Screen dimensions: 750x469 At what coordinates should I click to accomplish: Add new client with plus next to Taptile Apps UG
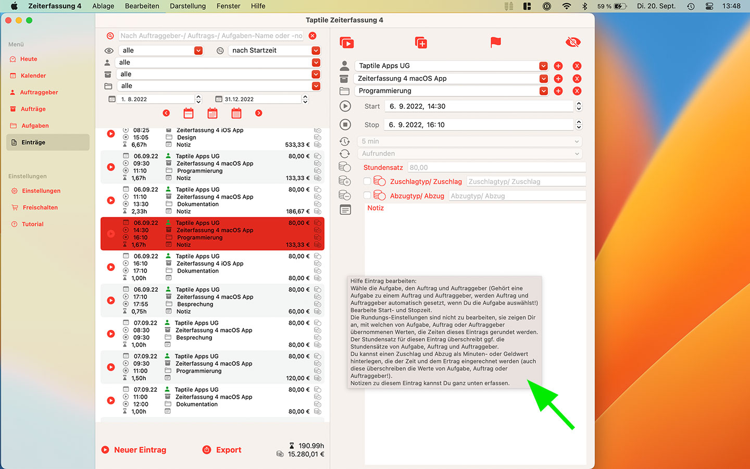click(x=558, y=66)
